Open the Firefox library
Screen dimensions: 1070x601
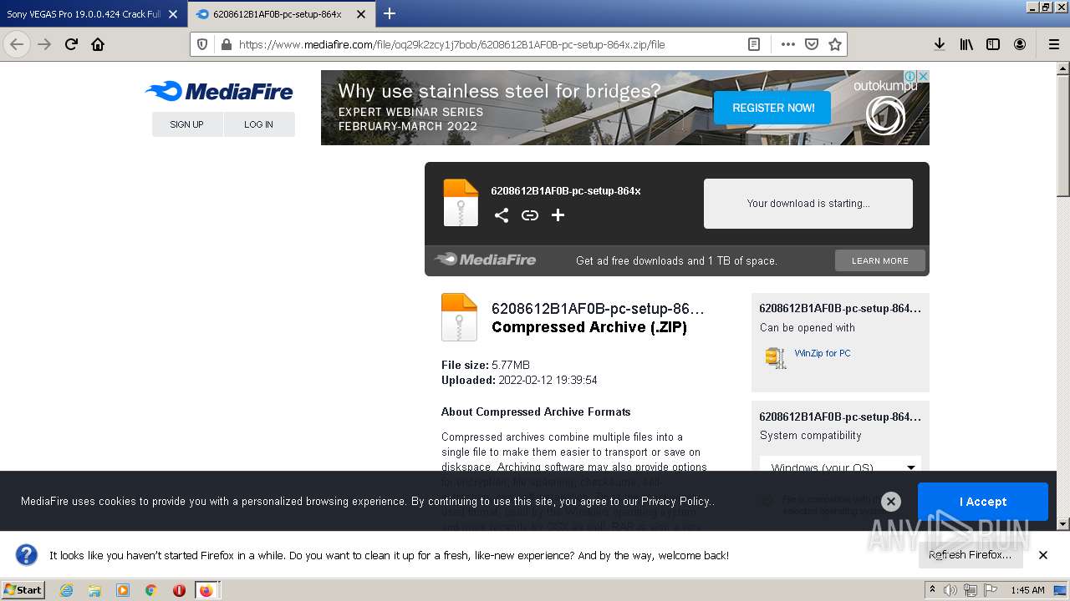966,44
